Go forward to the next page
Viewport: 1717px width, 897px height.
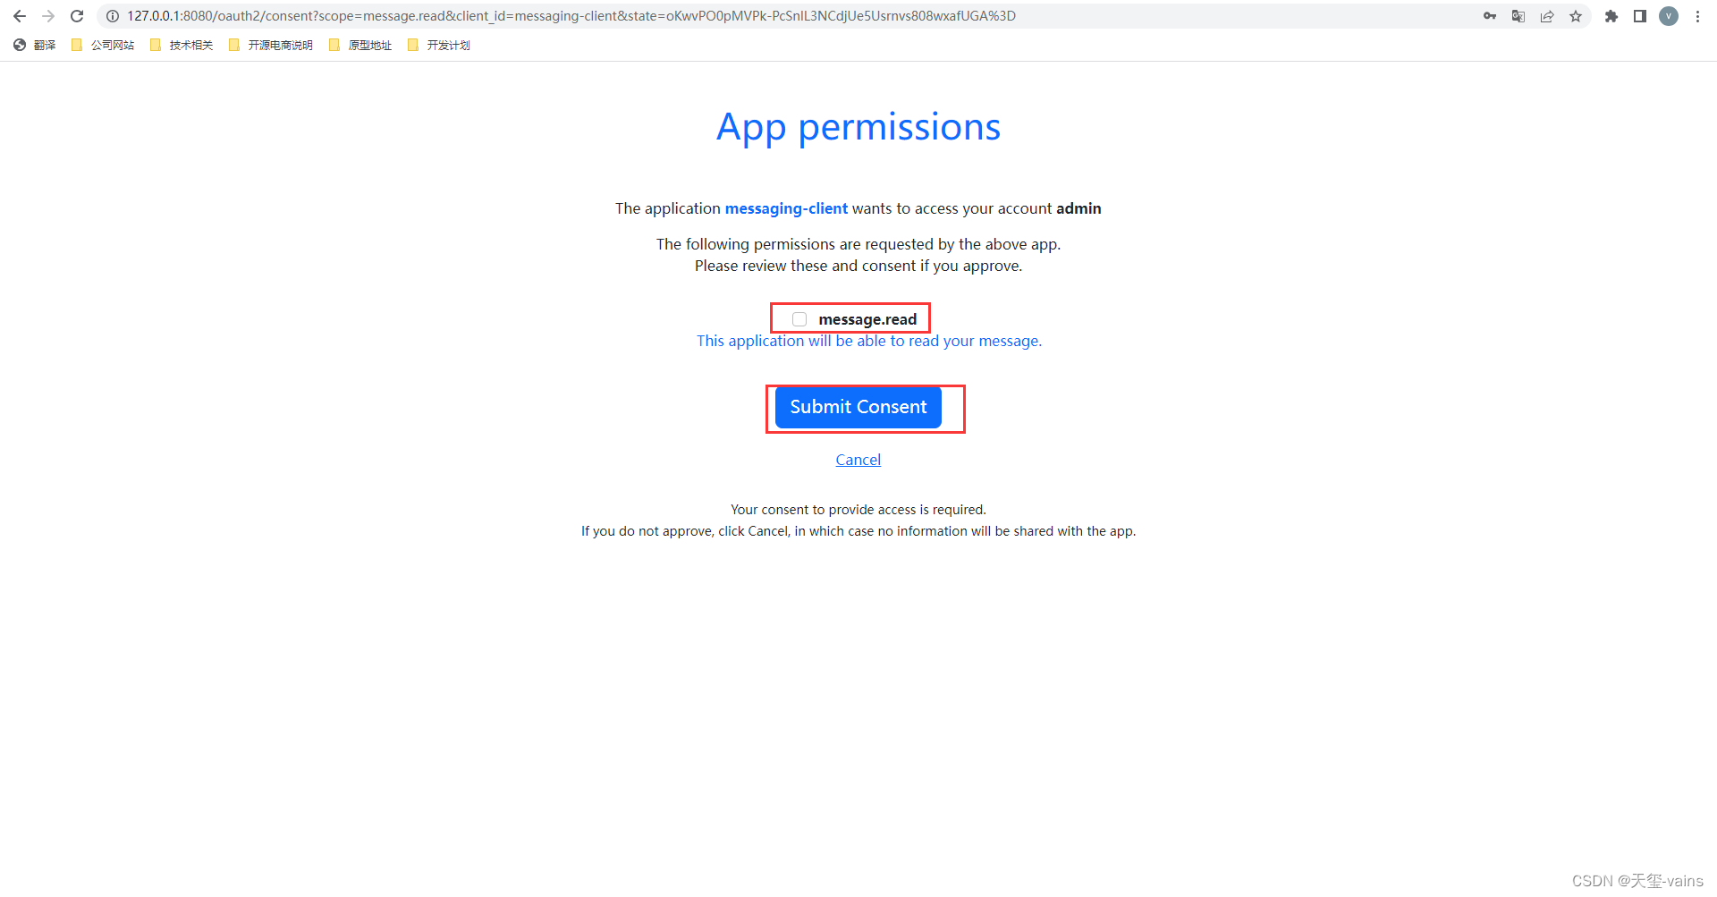coord(48,16)
